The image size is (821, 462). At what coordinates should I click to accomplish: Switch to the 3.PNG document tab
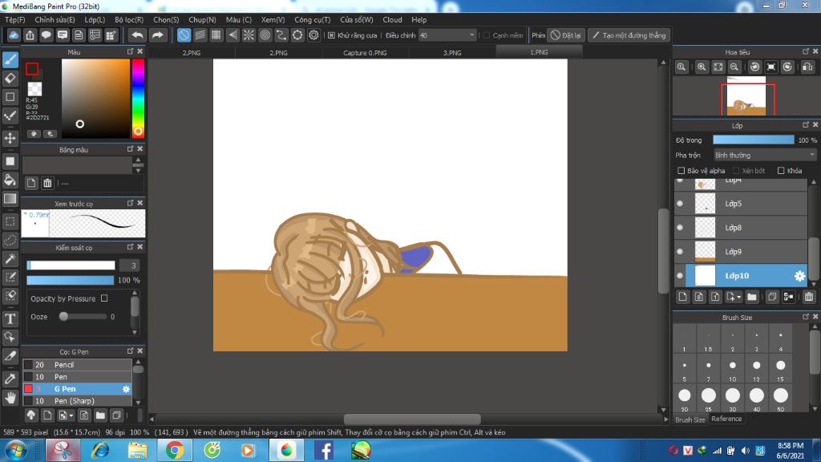[452, 52]
